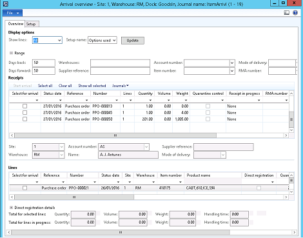Click Receipts grid scroll up arrow
Screen dimensions: 303x238
coord(291,94)
